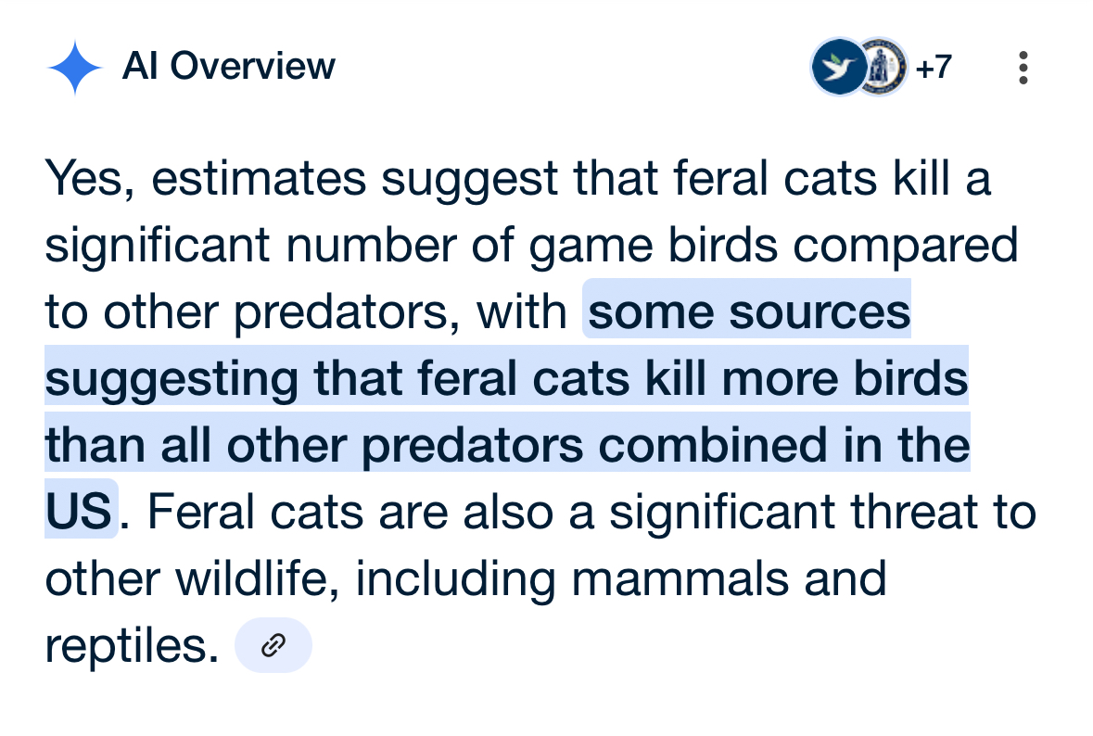Click the word "reptiles." in last line

tap(132, 645)
